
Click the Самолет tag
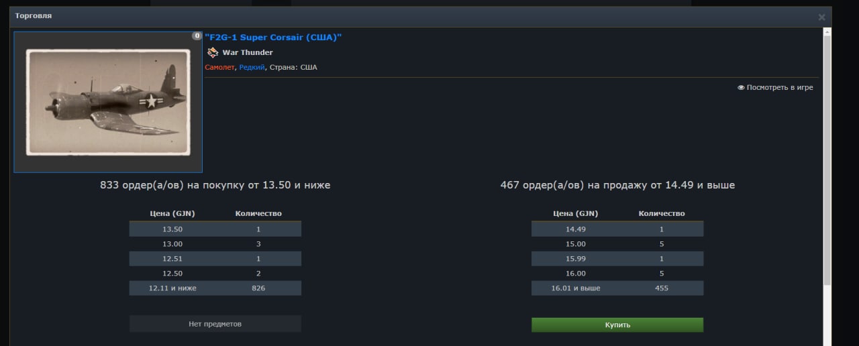219,67
